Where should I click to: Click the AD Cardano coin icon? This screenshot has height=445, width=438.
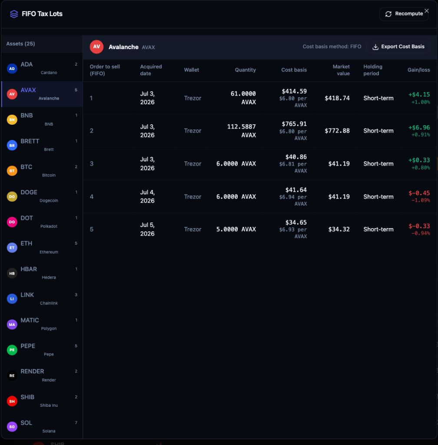coord(12,68)
